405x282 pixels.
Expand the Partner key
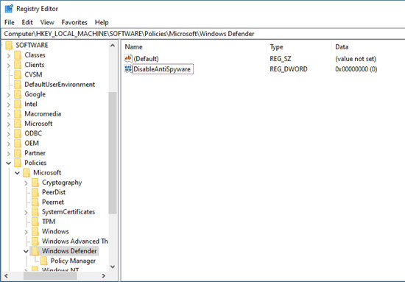click(x=9, y=154)
